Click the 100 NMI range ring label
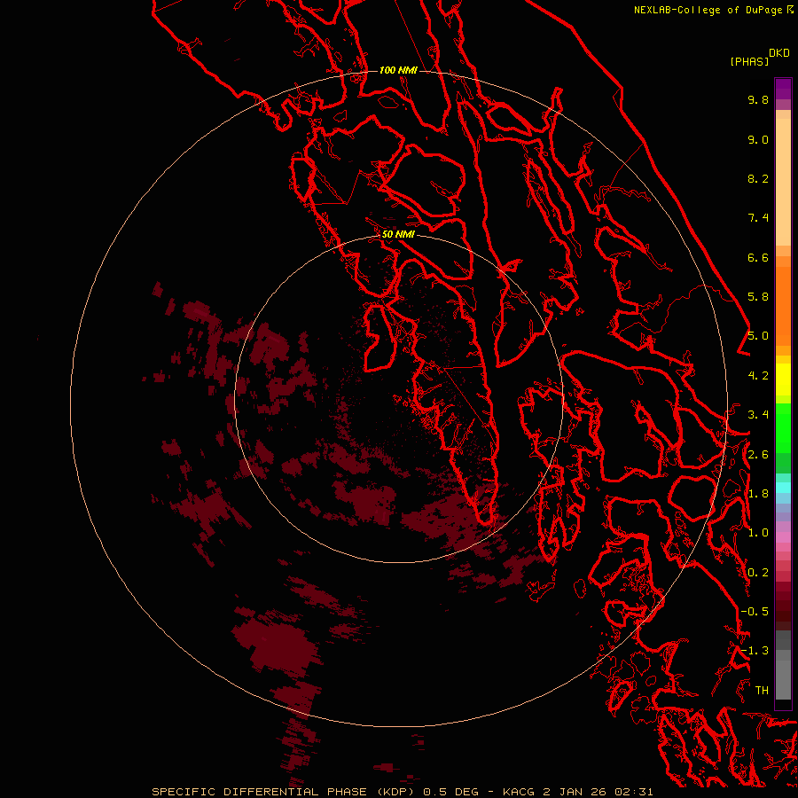The image size is (798, 798). (398, 70)
